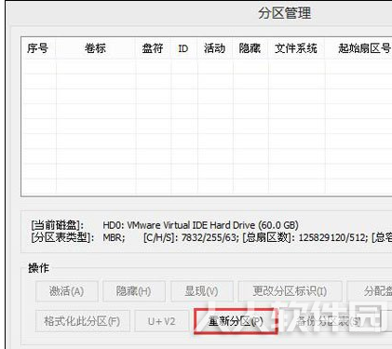Click the [当前磁盘]: label
The width and height of the screenshot is (392, 349).
point(57,225)
